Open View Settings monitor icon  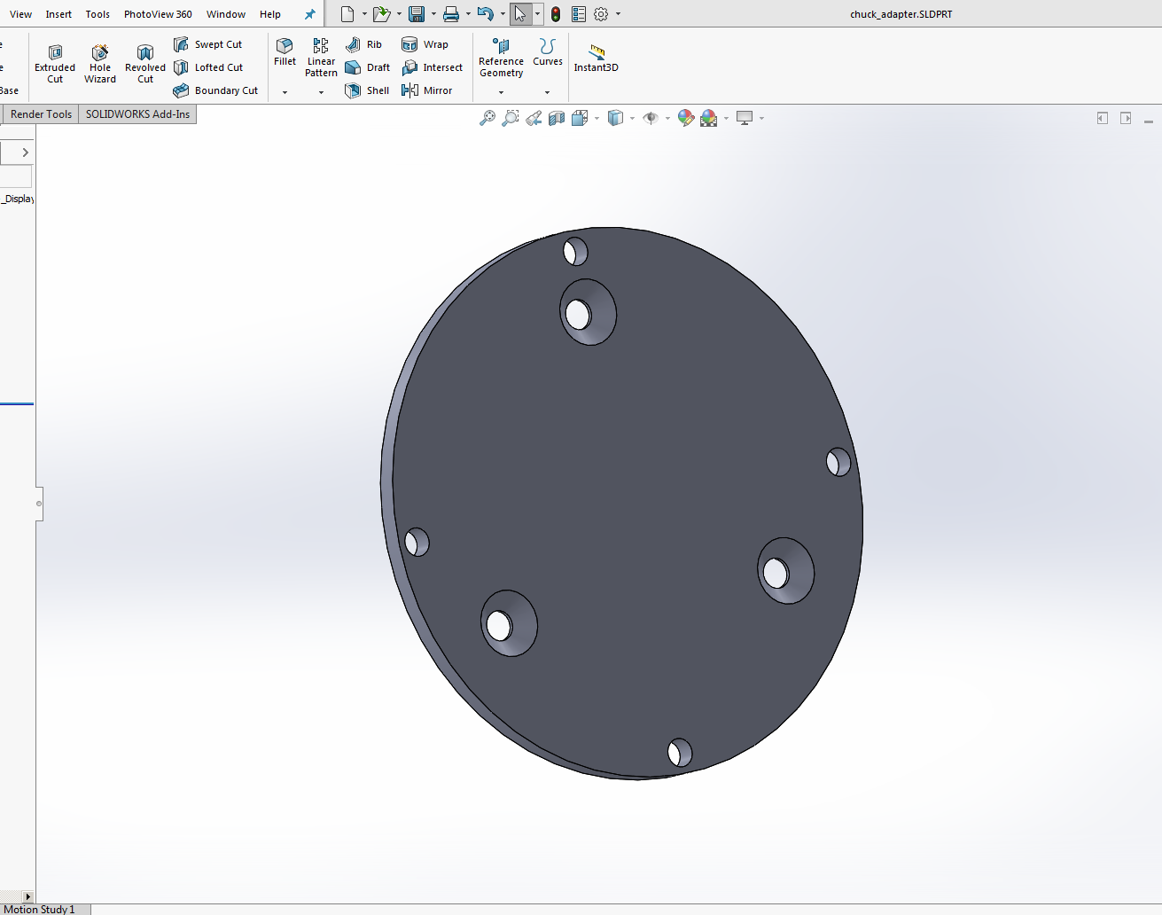(745, 118)
